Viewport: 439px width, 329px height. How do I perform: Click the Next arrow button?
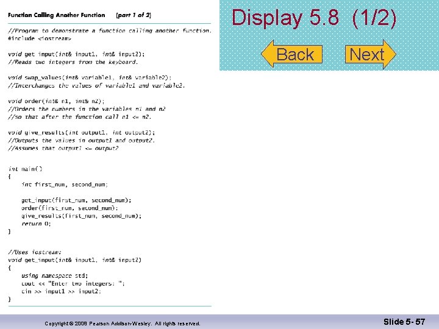coord(371,54)
